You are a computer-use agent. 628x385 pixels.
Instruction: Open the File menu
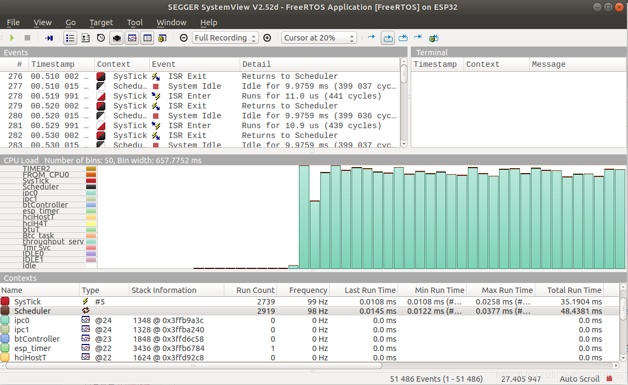13,22
